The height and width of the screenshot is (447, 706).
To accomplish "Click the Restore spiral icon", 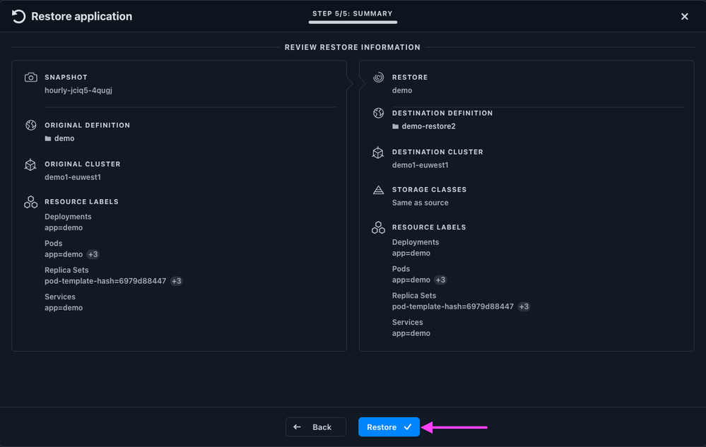I will click(378, 78).
